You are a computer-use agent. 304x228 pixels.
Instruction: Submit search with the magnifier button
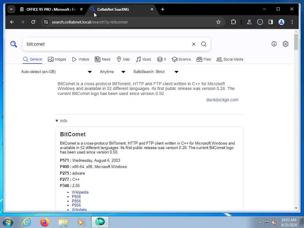point(204,44)
